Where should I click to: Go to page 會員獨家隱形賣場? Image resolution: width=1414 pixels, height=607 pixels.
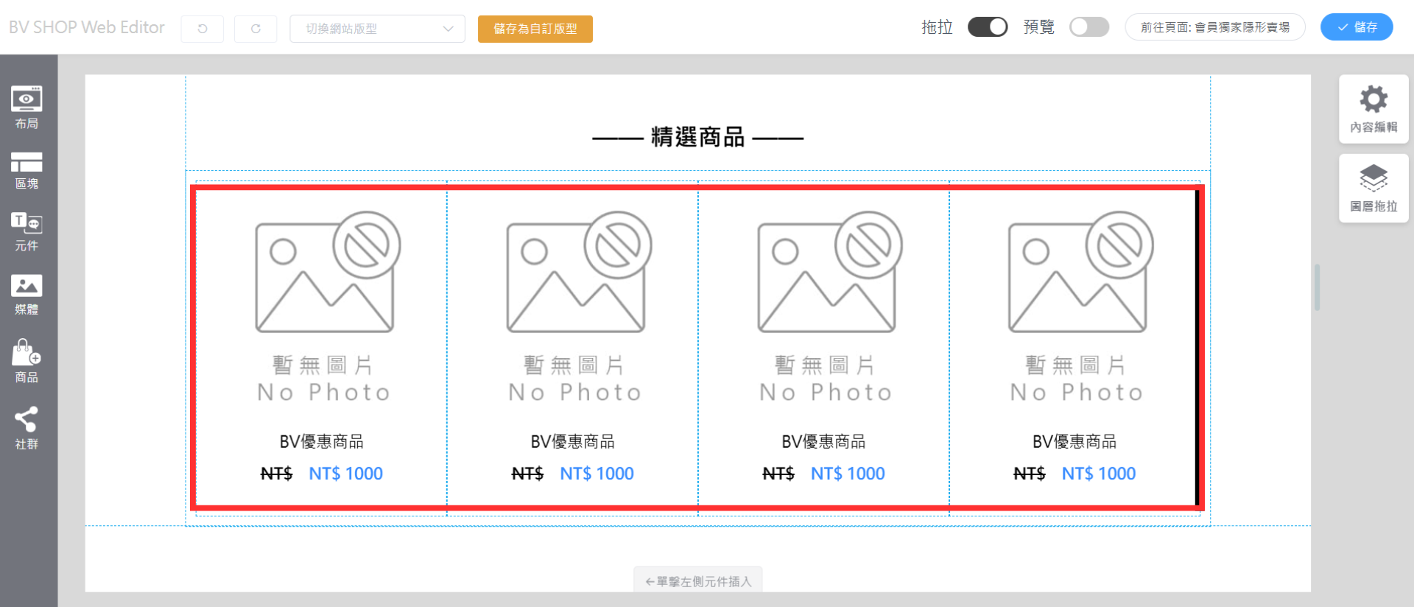pyautogui.click(x=1215, y=27)
